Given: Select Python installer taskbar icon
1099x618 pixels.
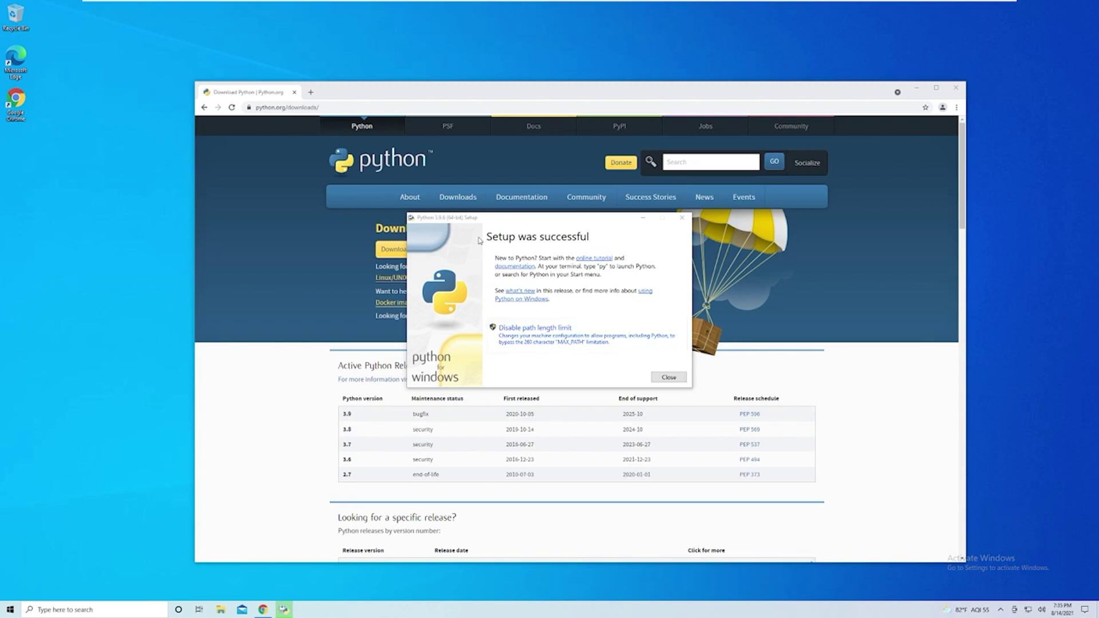Looking at the screenshot, I should [284, 609].
